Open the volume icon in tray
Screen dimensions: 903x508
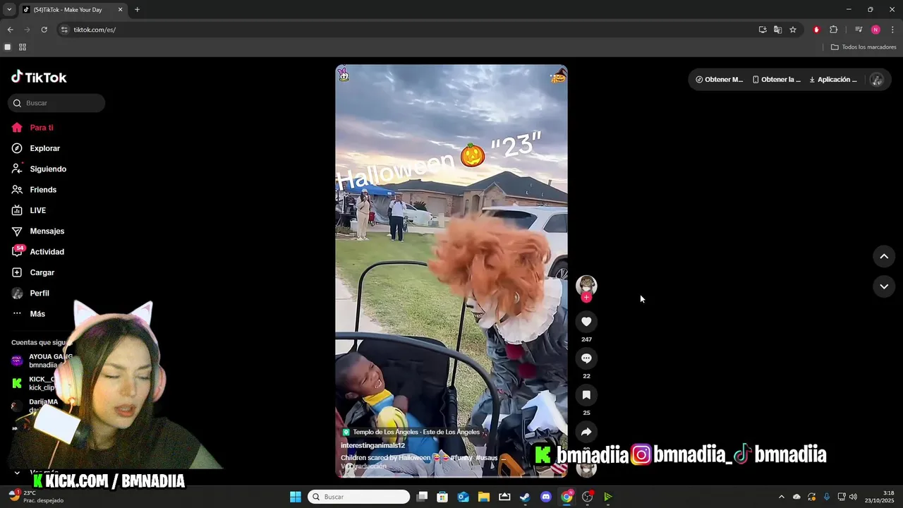pos(853,497)
